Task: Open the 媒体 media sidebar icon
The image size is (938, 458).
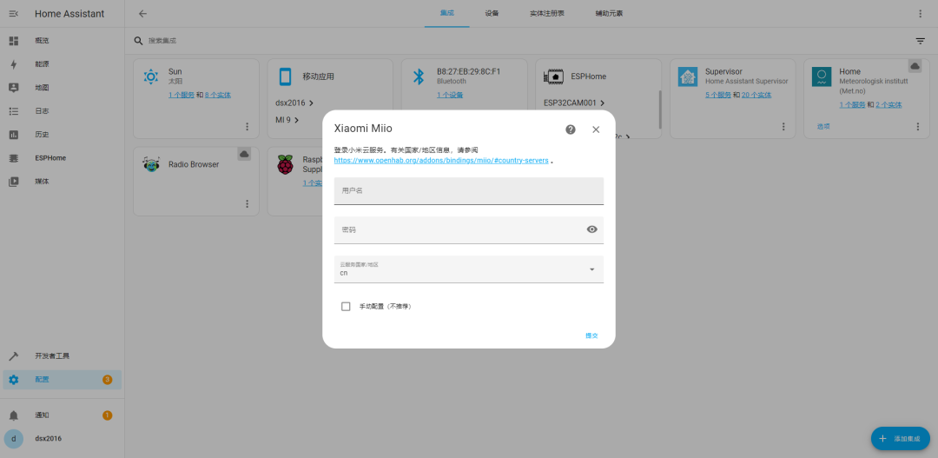Action: 14,182
